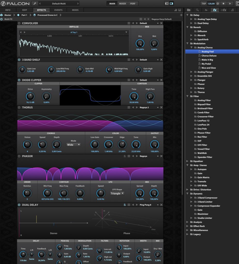Toggle the right sidebar layout icon
Screen dimensions: 239x264
coord(171,3)
